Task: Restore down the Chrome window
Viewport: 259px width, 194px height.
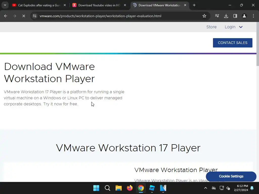Action: pos(242,5)
